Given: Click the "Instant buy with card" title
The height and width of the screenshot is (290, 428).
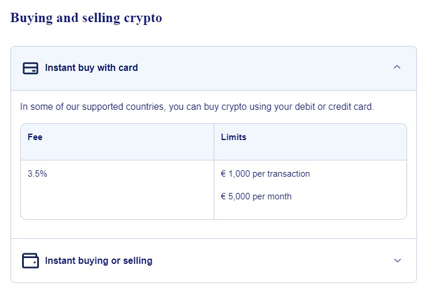Looking at the screenshot, I should tap(91, 68).
